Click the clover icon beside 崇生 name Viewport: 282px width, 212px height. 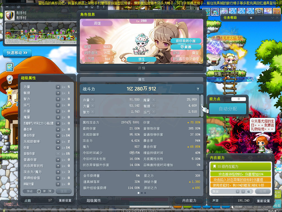(x=123, y=59)
